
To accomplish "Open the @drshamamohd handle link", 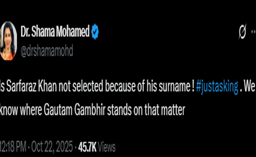I will (47, 51).
